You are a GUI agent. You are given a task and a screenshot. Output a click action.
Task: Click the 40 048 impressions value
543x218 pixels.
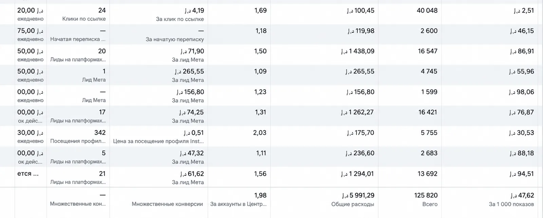[427, 11]
